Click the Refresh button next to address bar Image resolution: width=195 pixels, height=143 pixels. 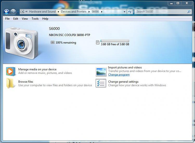click(x=130, y=12)
